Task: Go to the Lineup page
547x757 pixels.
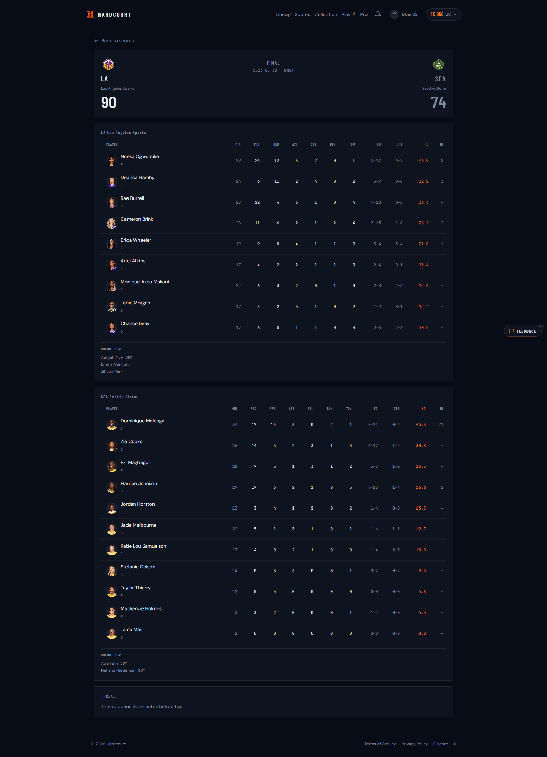Action: (x=283, y=14)
